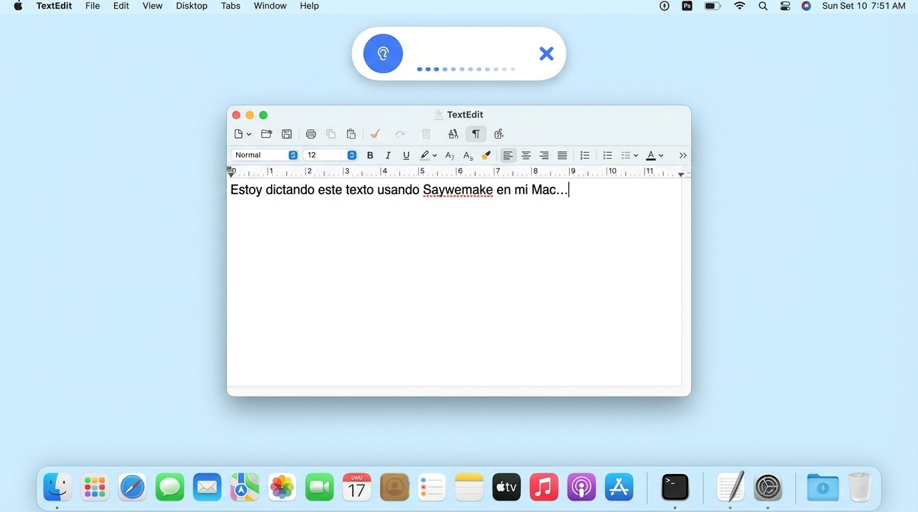Select the Print icon in the toolbar
Viewport: 918px width, 512px height.
point(311,133)
